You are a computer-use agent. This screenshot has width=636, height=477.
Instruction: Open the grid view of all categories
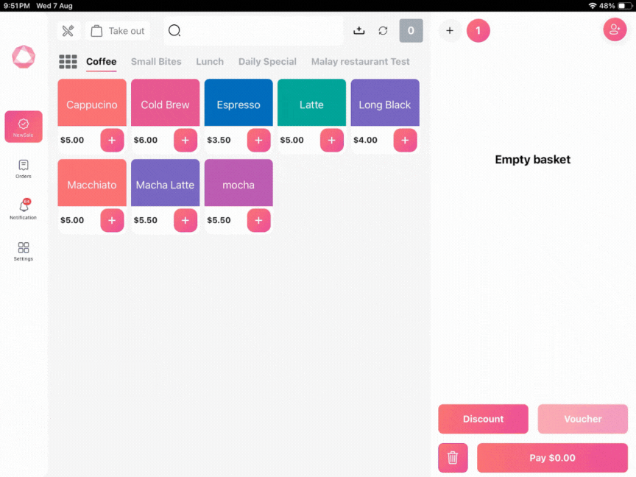point(68,62)
